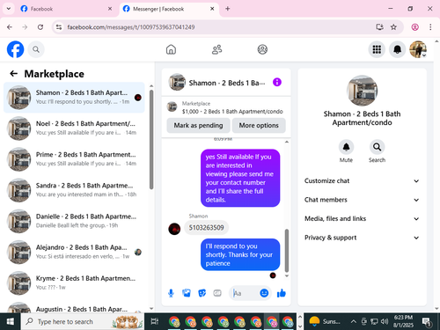Open a new browser tab
The width and height of the screenshot is (440, 330).
coord(228,9)
